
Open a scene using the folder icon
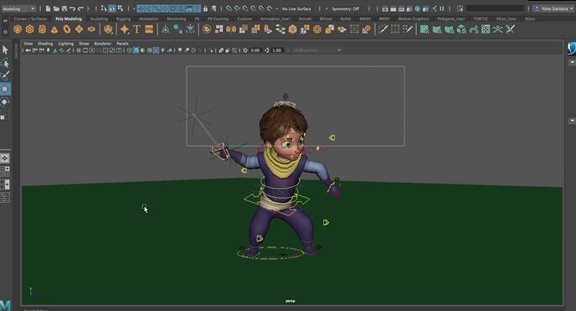(x=56, y=8)
